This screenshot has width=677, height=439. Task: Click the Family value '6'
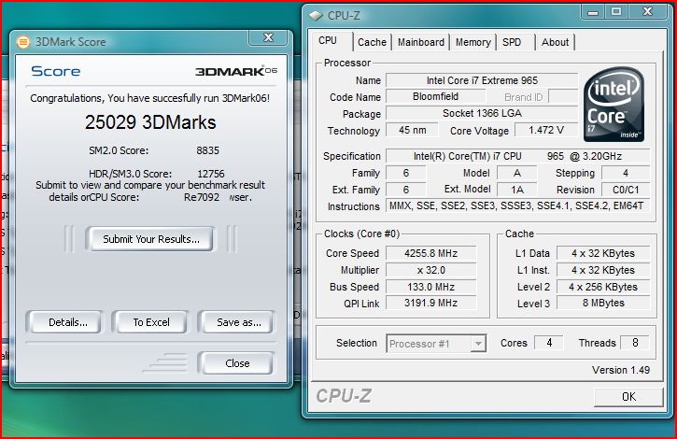[x=406, y=173]
